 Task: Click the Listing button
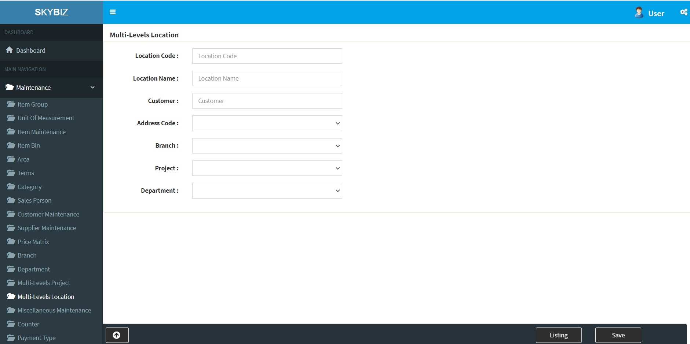coord(558,335)
